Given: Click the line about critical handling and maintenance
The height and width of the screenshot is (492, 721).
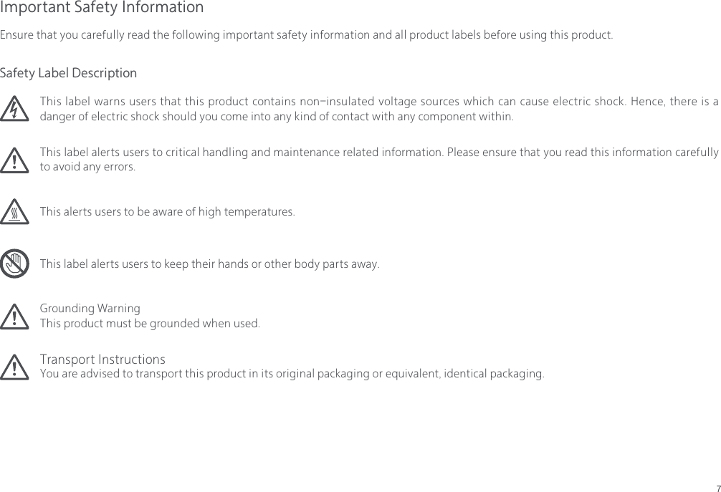Looking at the screenshot, I should (379, 153).
